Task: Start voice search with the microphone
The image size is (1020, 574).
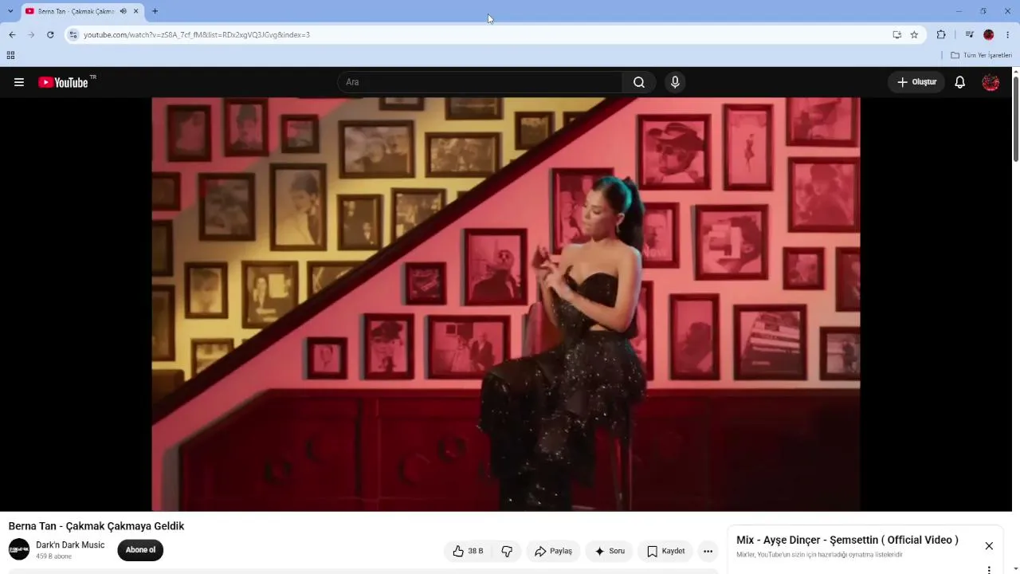Action: coord(675,82)
